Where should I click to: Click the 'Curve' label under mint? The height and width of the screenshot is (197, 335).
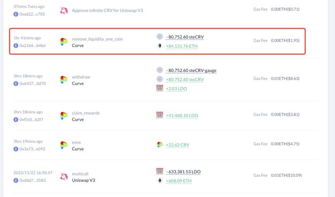coord(78,149)
